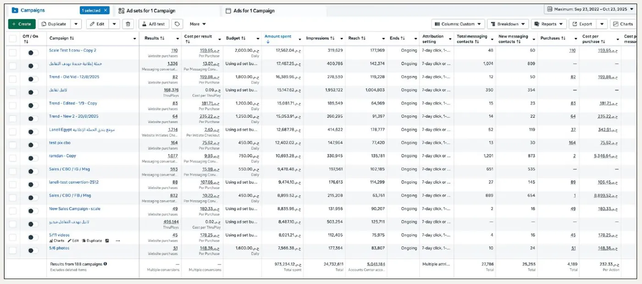Sort by the Purchases column
This screenshot has height=284, width=642.
click(564, 38)
